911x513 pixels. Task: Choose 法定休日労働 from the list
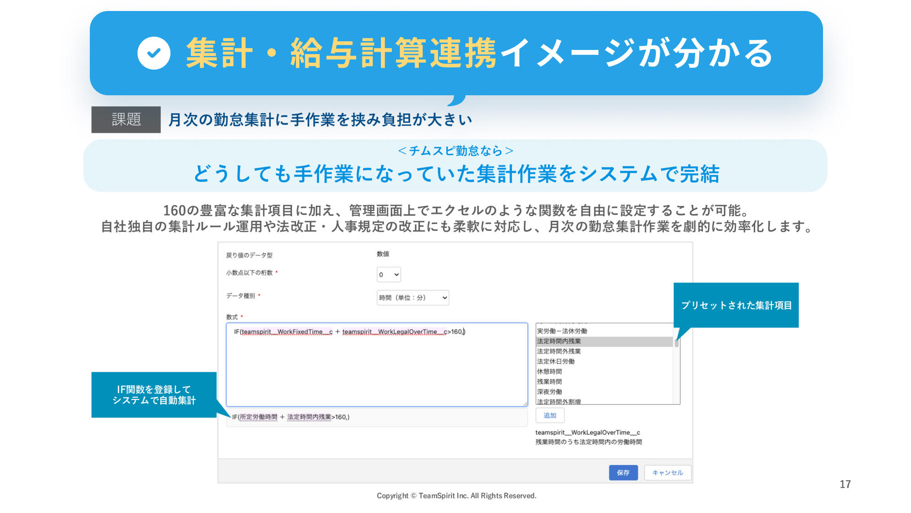pos(556,361)
